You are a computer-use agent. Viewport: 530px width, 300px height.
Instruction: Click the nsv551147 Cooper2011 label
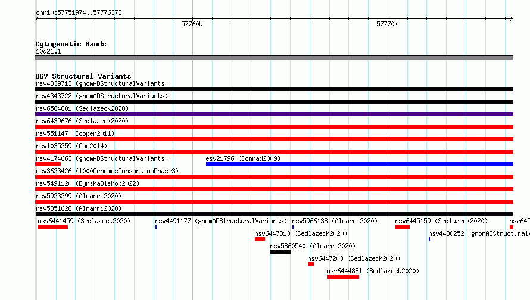coord(75,133)
